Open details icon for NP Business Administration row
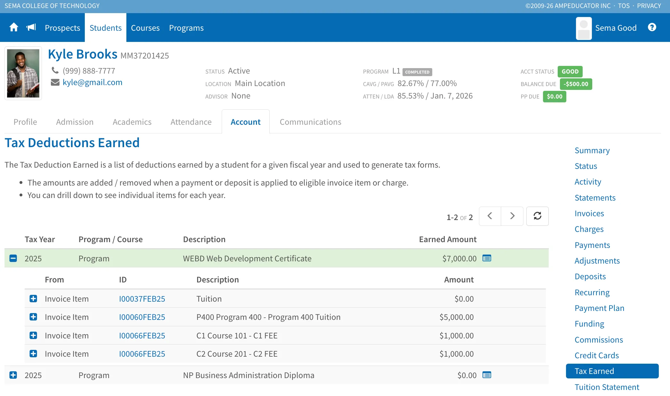Image resolution: width=670 pixels, height=396 pixels. pyautogui.click(x=487, y=375)
